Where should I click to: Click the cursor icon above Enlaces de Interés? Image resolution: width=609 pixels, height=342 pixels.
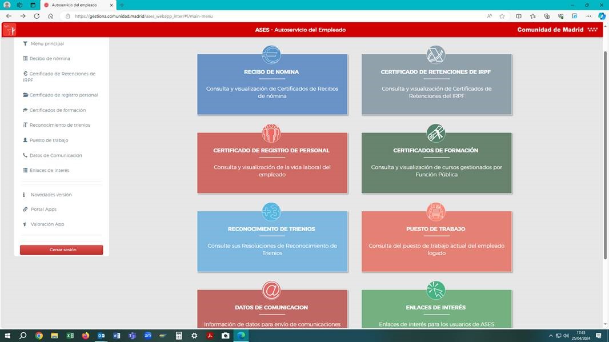[x=436, y=290]
